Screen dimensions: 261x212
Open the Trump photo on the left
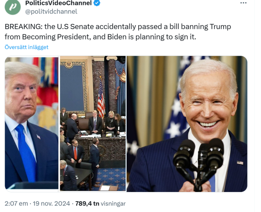(x=32, y=123)
